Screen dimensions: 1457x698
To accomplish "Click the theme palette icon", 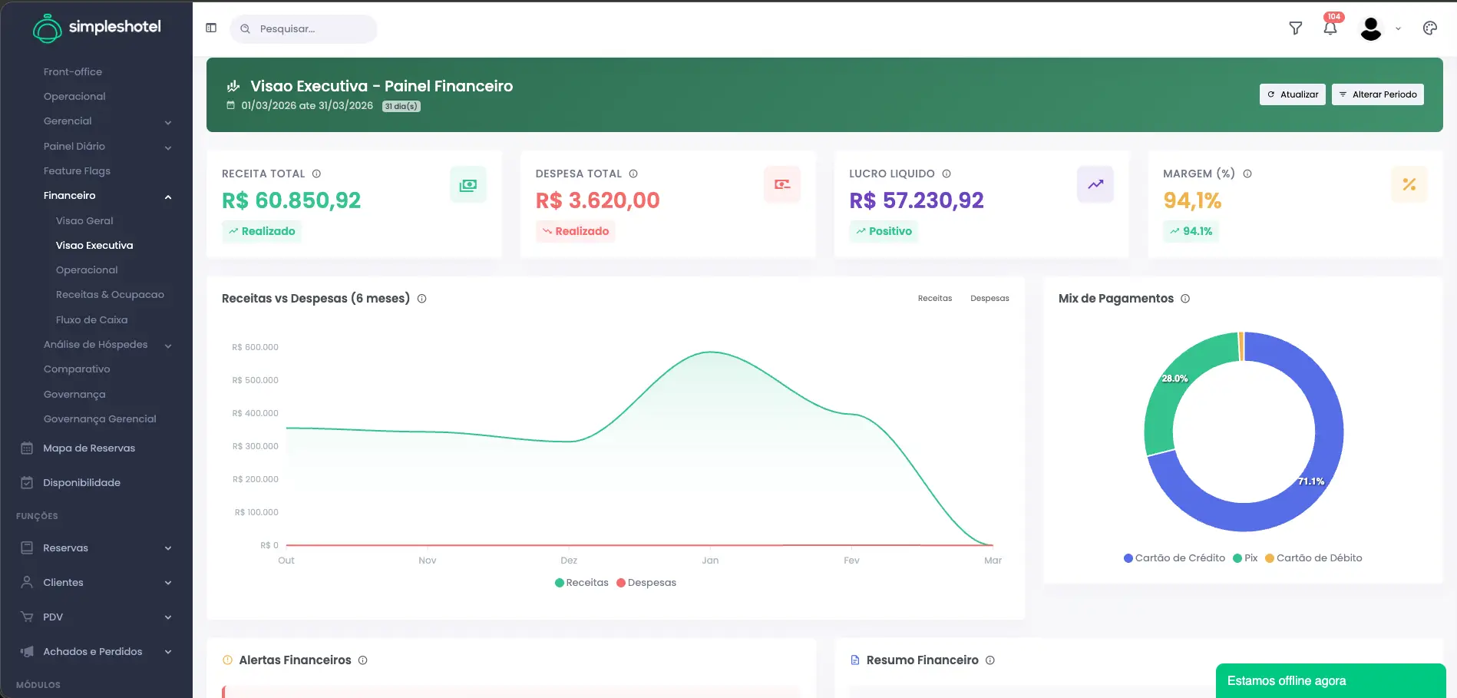I will click(x=1429, y=28).
